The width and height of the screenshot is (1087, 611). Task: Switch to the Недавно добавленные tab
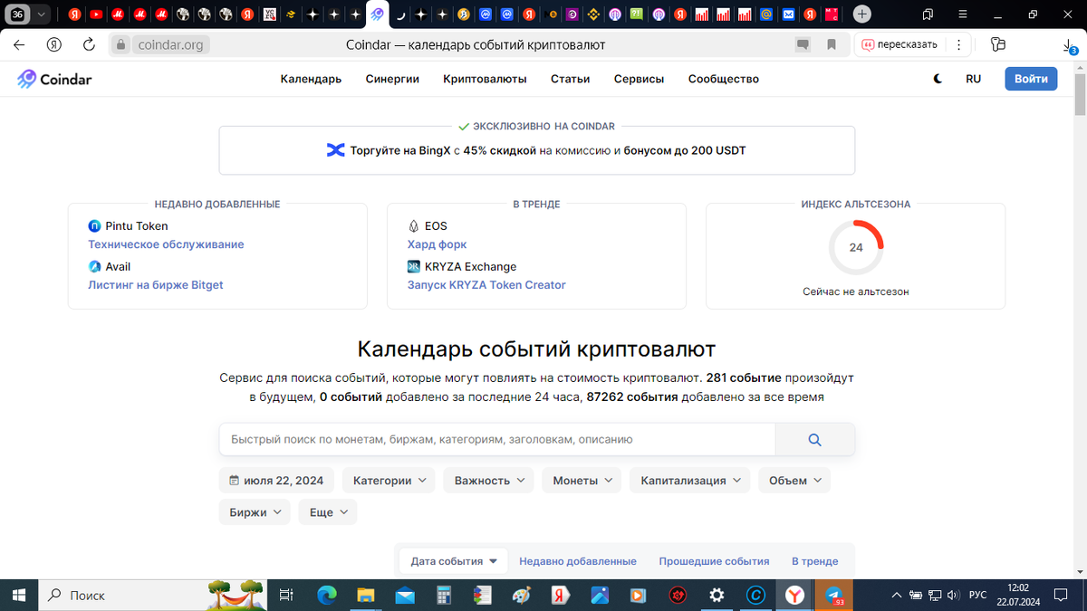[578, 561]
